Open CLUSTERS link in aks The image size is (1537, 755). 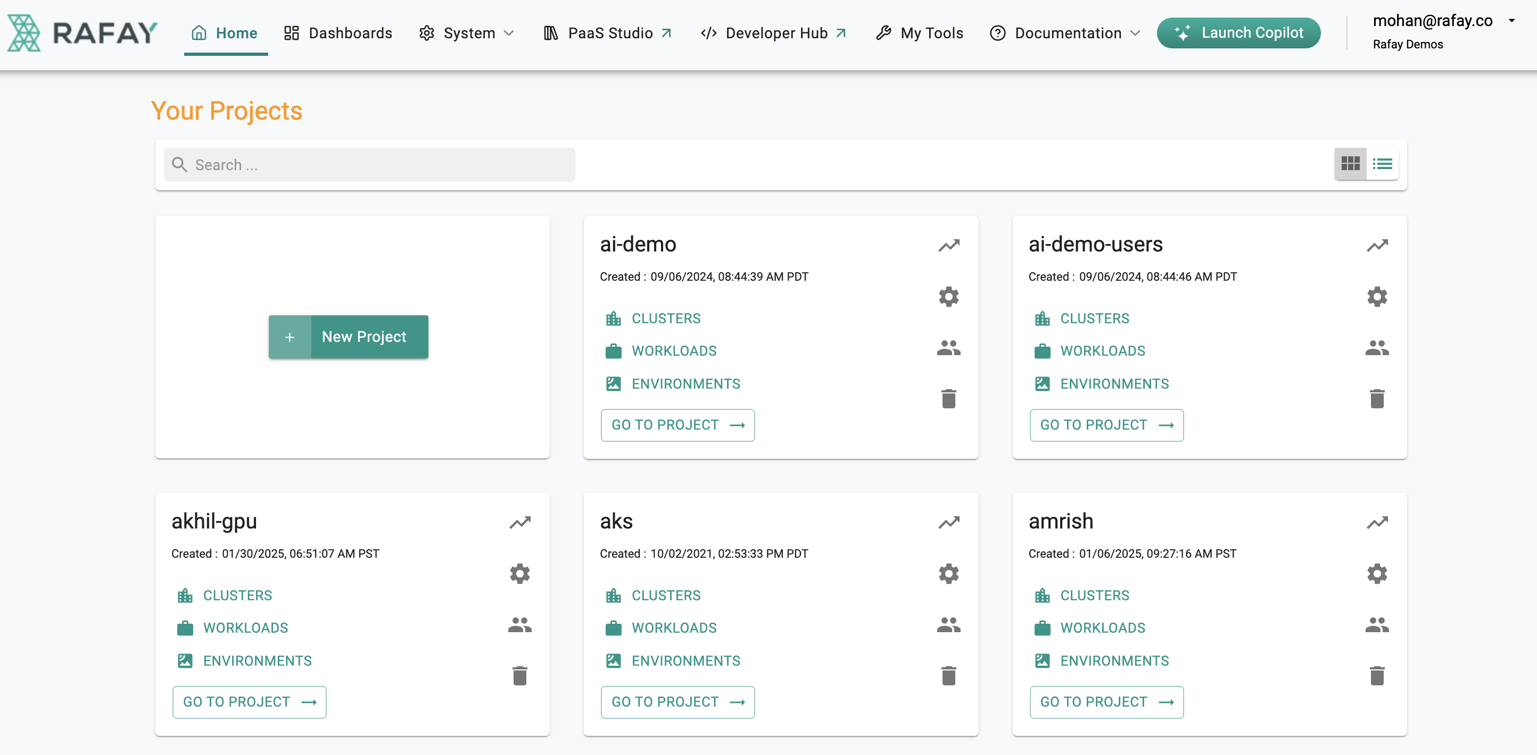pos(653,595)
